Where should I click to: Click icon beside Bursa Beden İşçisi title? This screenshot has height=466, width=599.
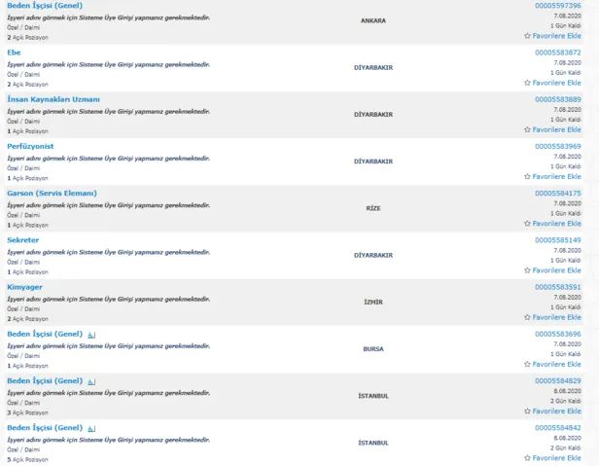click(91, 335)
